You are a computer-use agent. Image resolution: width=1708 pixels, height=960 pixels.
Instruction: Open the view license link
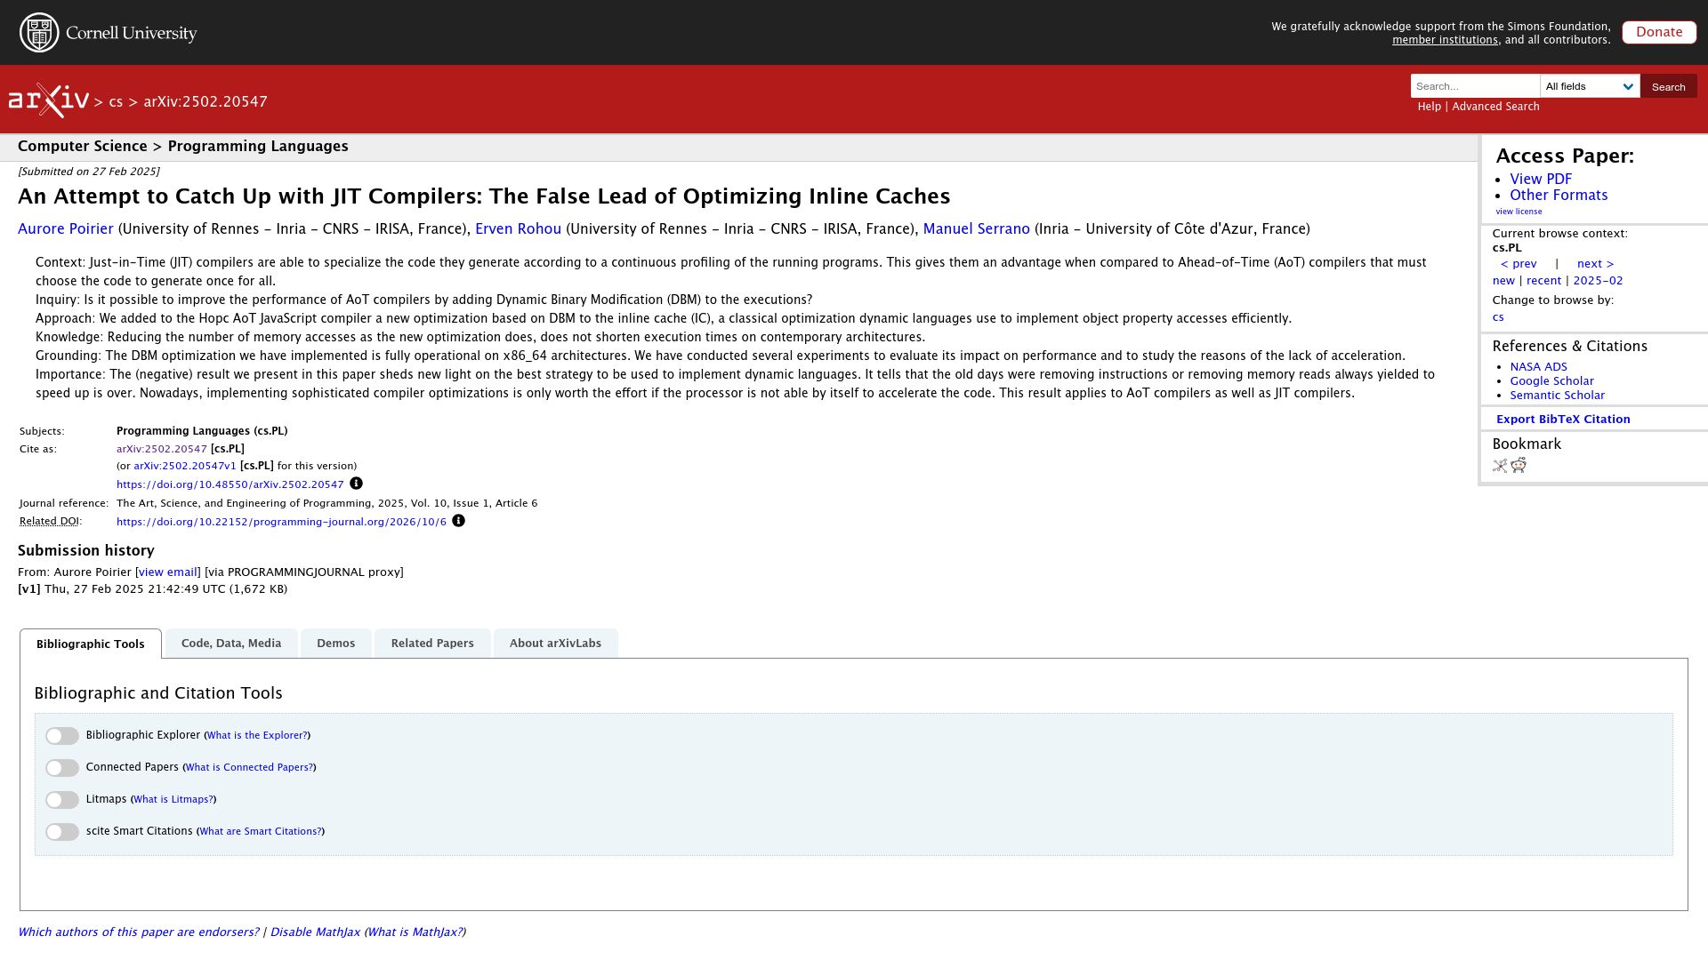tap(1519, 212)
